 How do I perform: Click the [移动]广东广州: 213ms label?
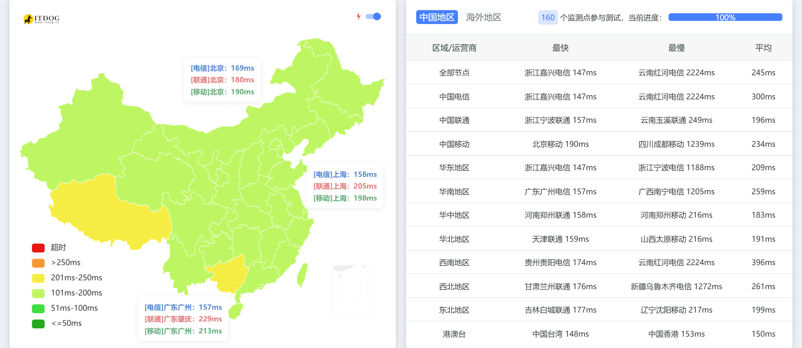(183, 331)
